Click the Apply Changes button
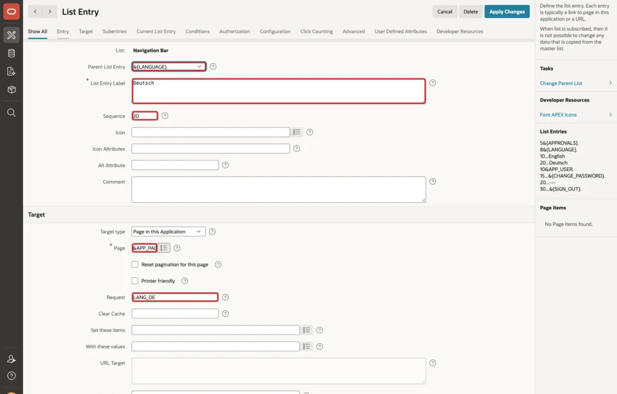The width and height of the screenshot is (617, 394). pyautogui.click(x=507, y=12)
